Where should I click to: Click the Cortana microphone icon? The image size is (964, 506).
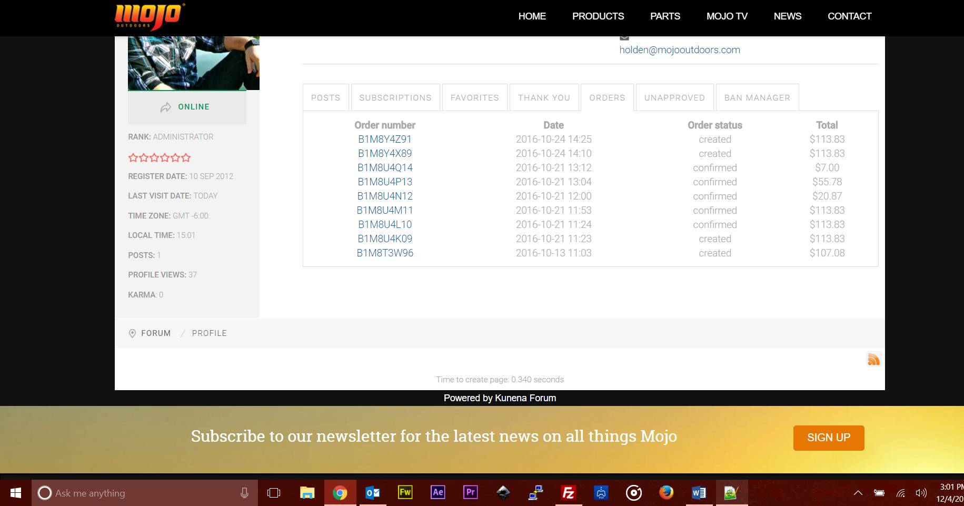244,493
